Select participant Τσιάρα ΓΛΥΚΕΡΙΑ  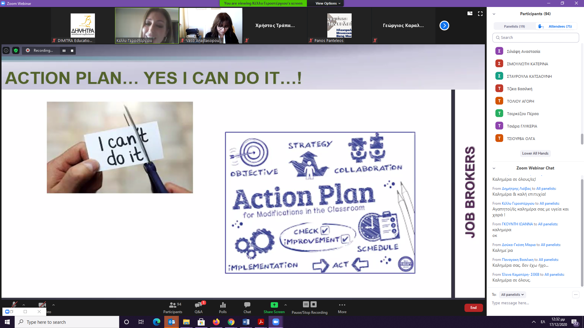535,126
